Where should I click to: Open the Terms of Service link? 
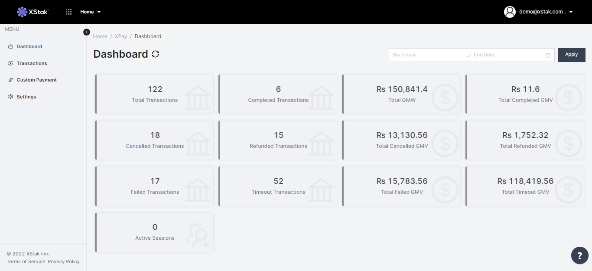pyautogui.click(x=26, y=261)
